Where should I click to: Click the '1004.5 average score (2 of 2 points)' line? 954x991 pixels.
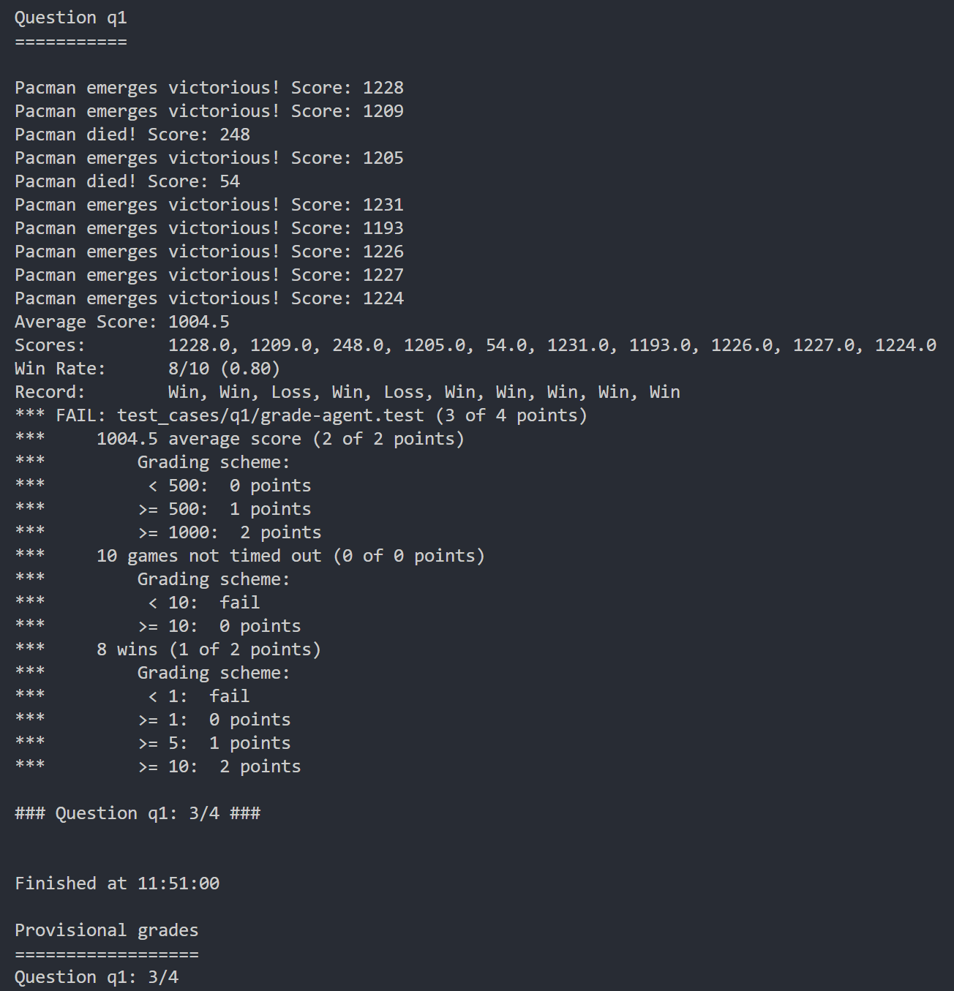pos(281,439)
